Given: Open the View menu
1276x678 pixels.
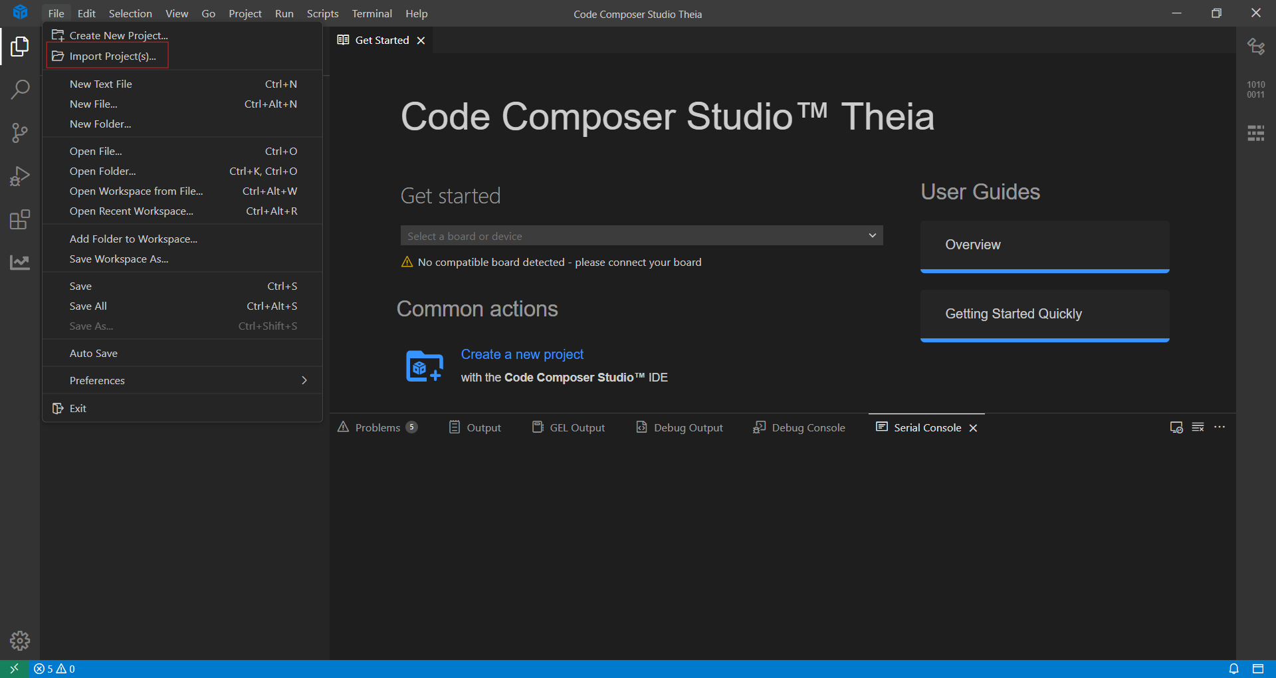Looking at the screenshot, I should click(177, 13).
